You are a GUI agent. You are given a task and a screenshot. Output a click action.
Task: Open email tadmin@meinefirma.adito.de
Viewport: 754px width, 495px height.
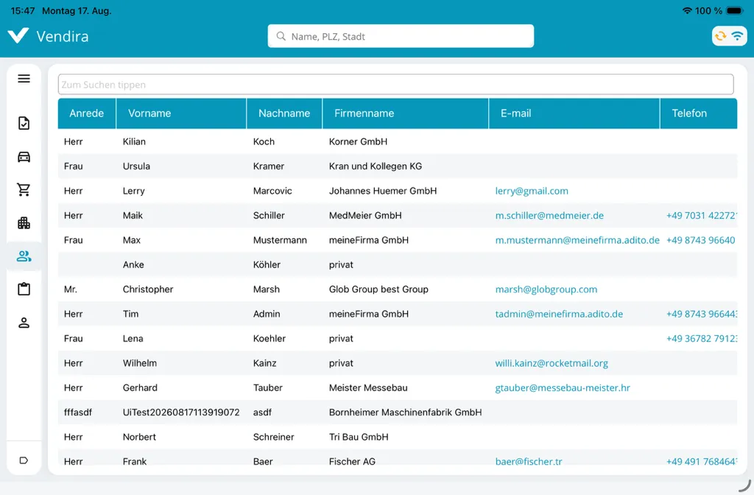pos(559,314)
